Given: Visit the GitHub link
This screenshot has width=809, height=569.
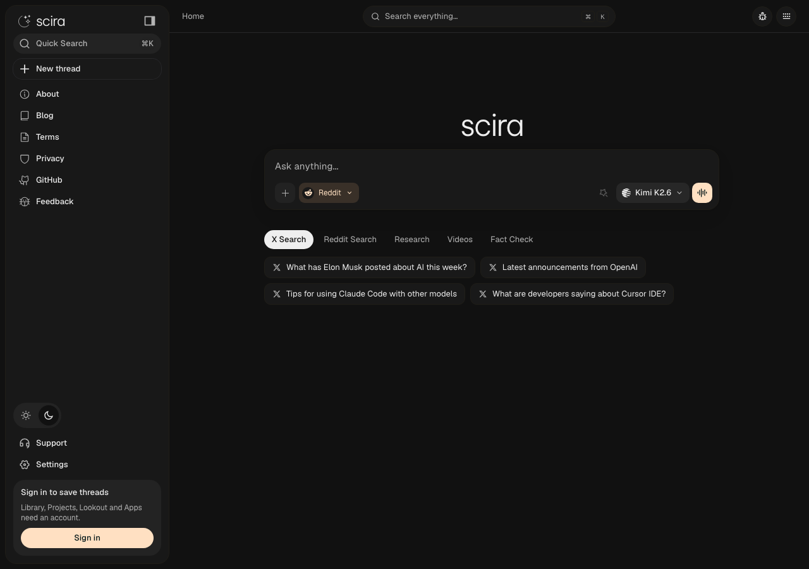Looking at the screenshot, I should click(x=87, y=180).
